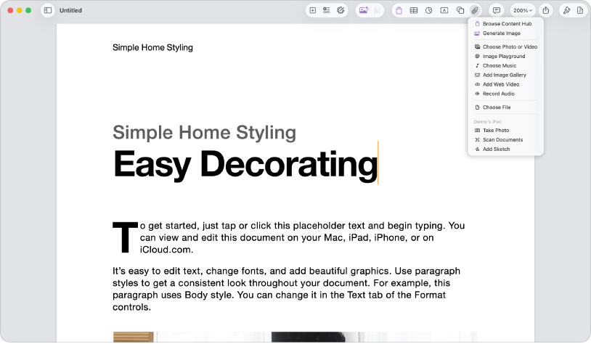Add a text box with the Text icon
Screen dimensions: 591x344
[x=444, y=11]
